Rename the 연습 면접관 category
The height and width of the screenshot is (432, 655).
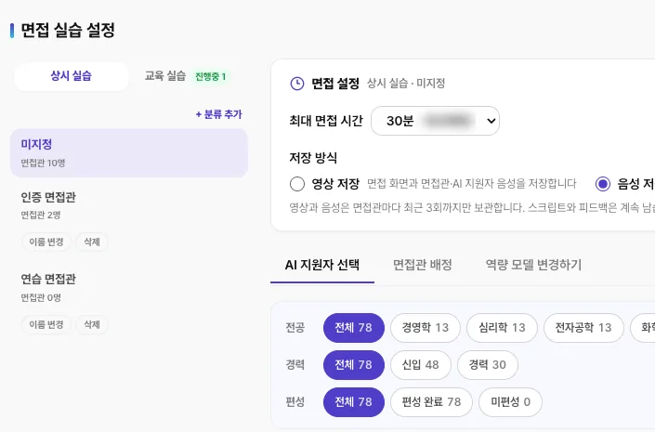[x=46, y=324]
